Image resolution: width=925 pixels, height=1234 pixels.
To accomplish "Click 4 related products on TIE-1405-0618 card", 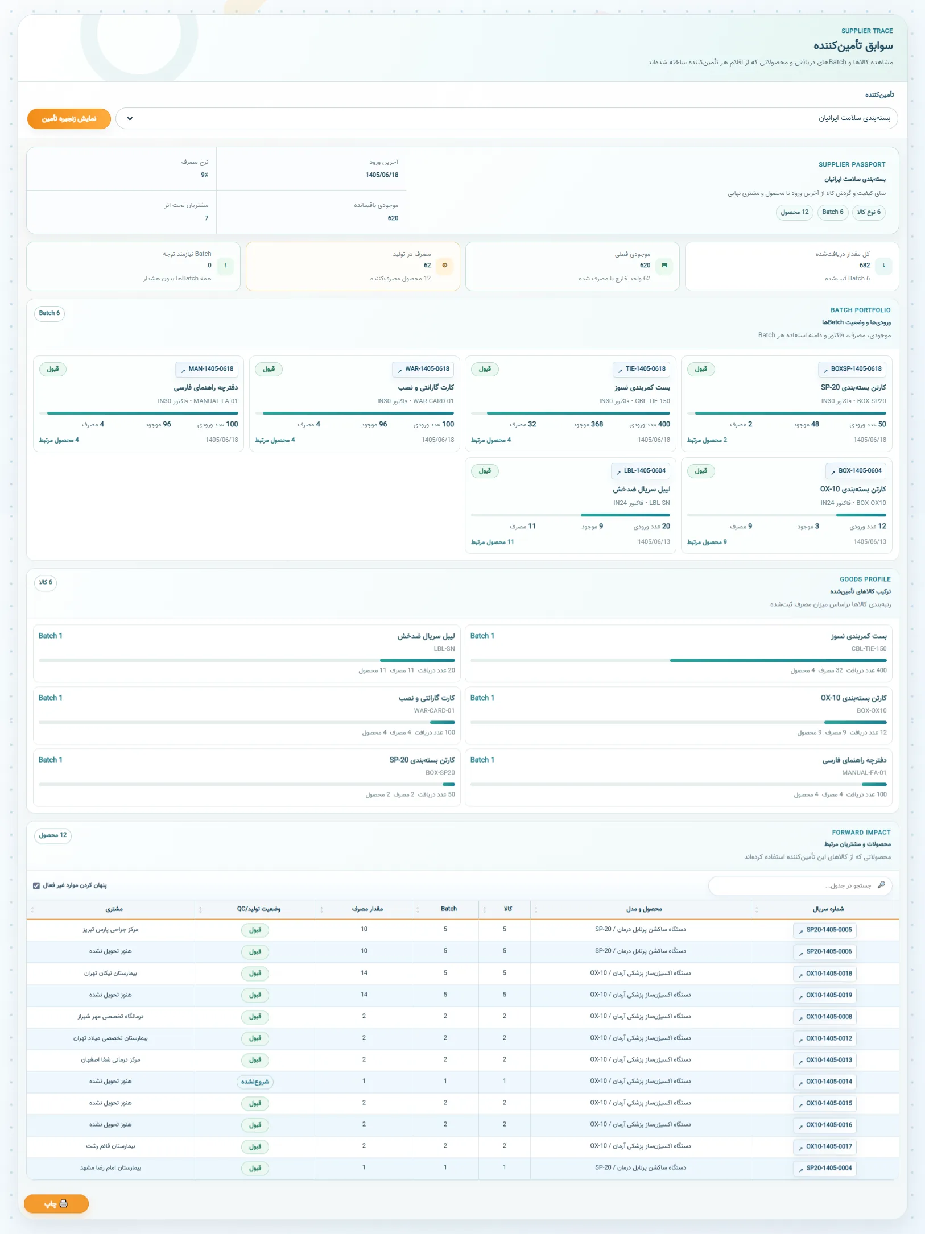I will (491, 441).
